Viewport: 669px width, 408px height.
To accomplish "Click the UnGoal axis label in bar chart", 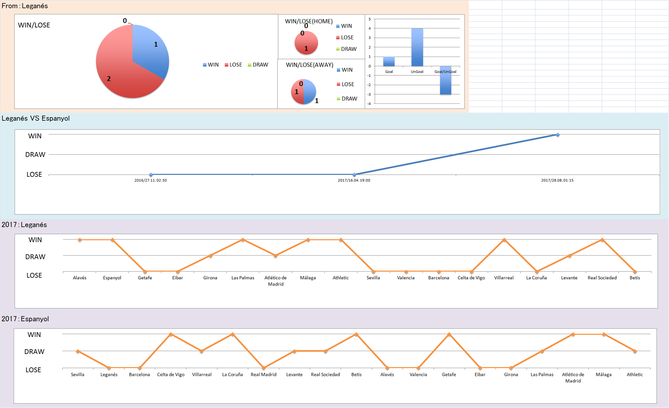I will (x=417, y=72).
